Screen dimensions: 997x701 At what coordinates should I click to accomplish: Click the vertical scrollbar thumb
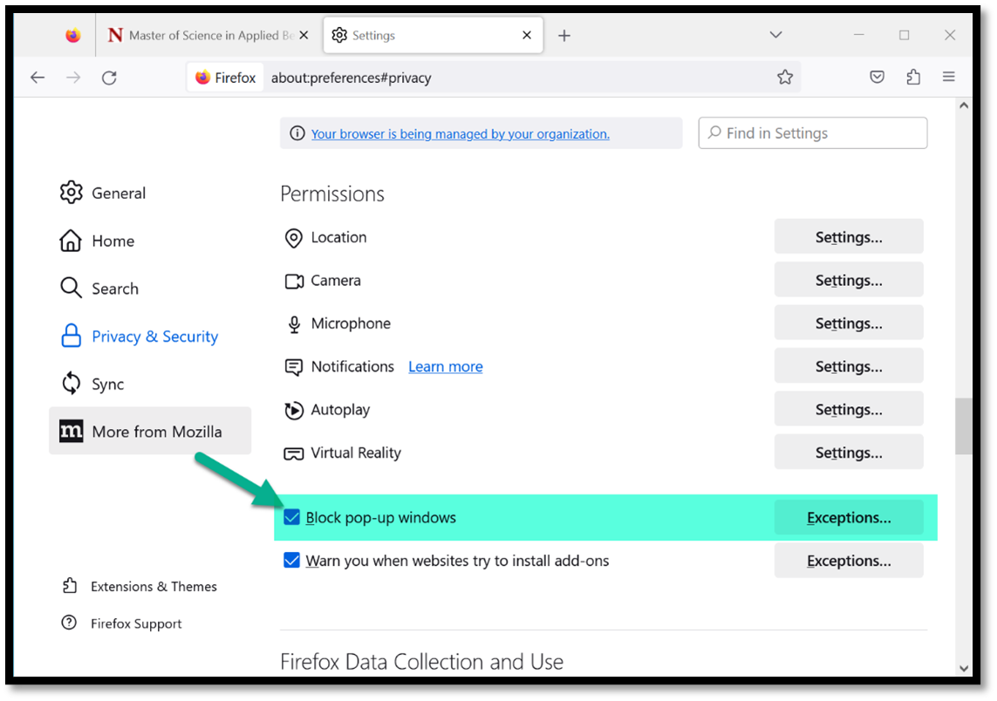point(963,425)
